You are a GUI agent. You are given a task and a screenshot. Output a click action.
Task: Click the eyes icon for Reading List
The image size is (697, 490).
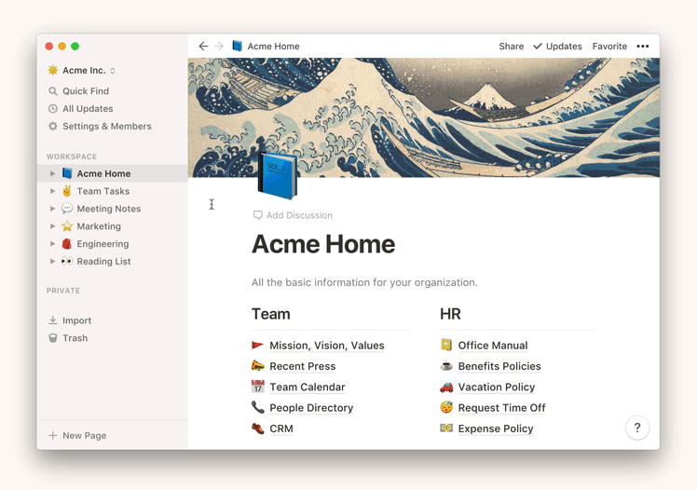pyautogui.click(x=67, y=261)
